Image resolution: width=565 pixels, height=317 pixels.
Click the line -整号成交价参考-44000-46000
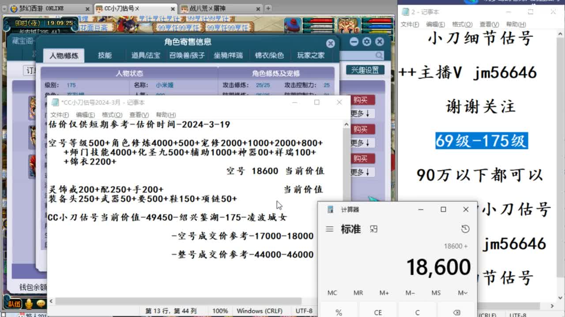coord(243,254)
